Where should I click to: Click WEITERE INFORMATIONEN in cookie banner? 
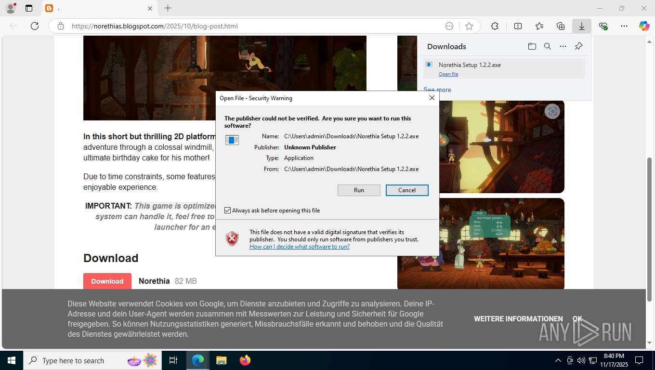pos(518,319)
